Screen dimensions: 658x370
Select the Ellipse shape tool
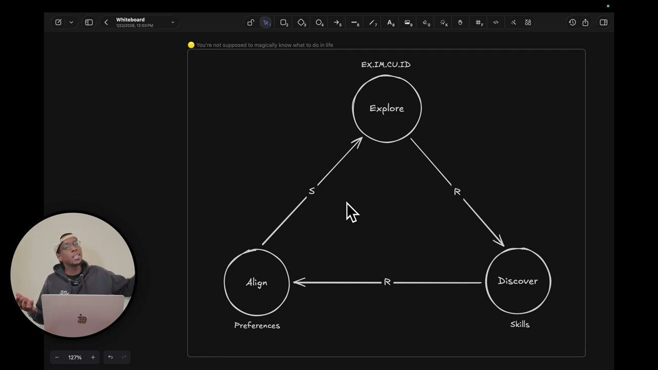pyautogui.click(x=319, y=23)
